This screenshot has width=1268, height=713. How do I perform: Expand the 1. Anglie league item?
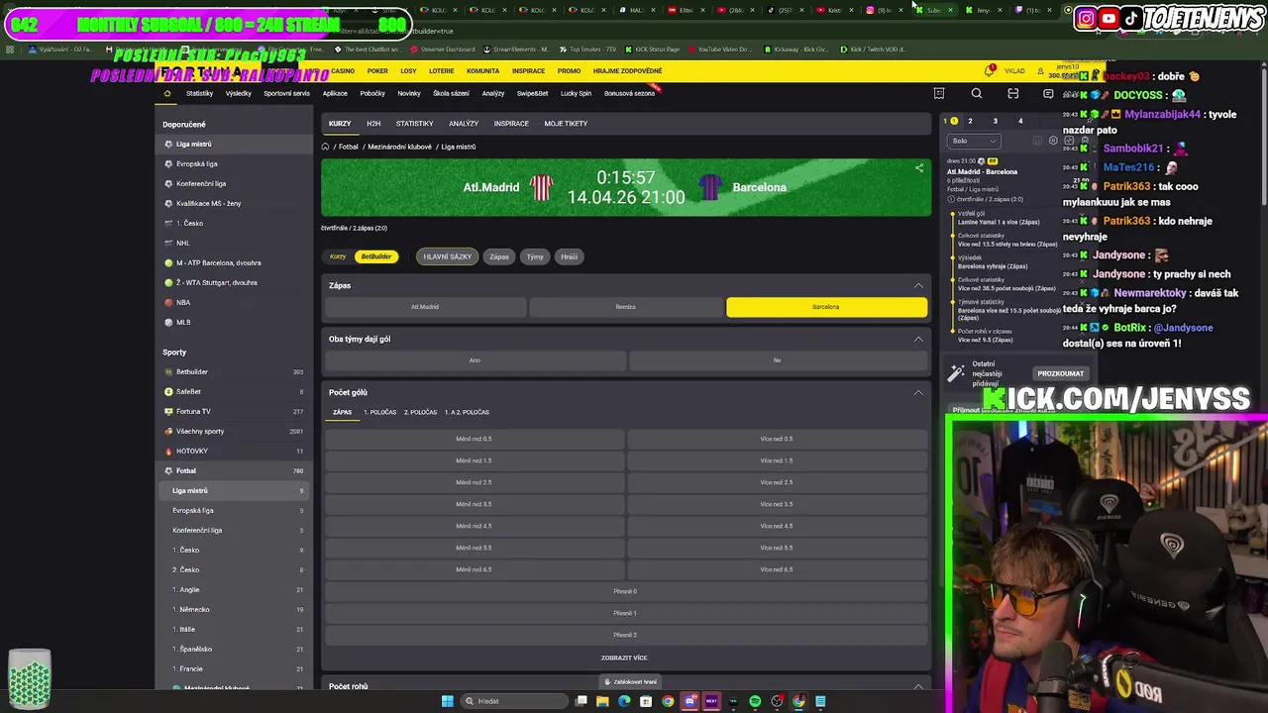236,589
